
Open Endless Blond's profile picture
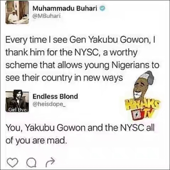pos(17,101)
